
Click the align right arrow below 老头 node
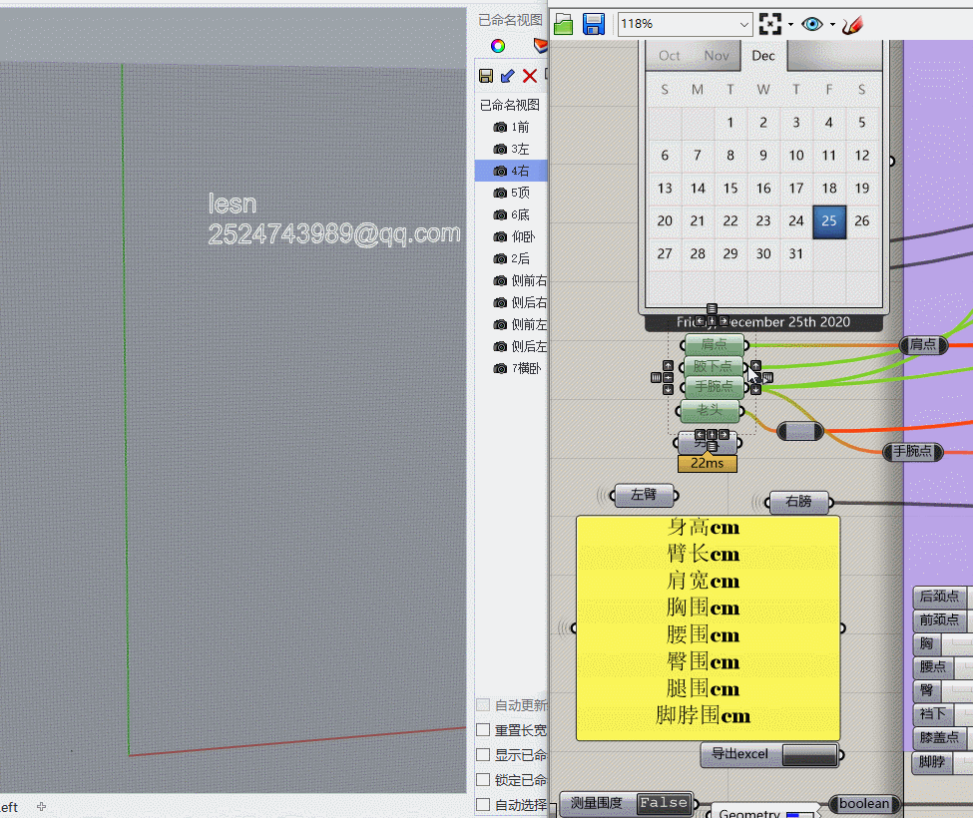(x=724, y=435)
